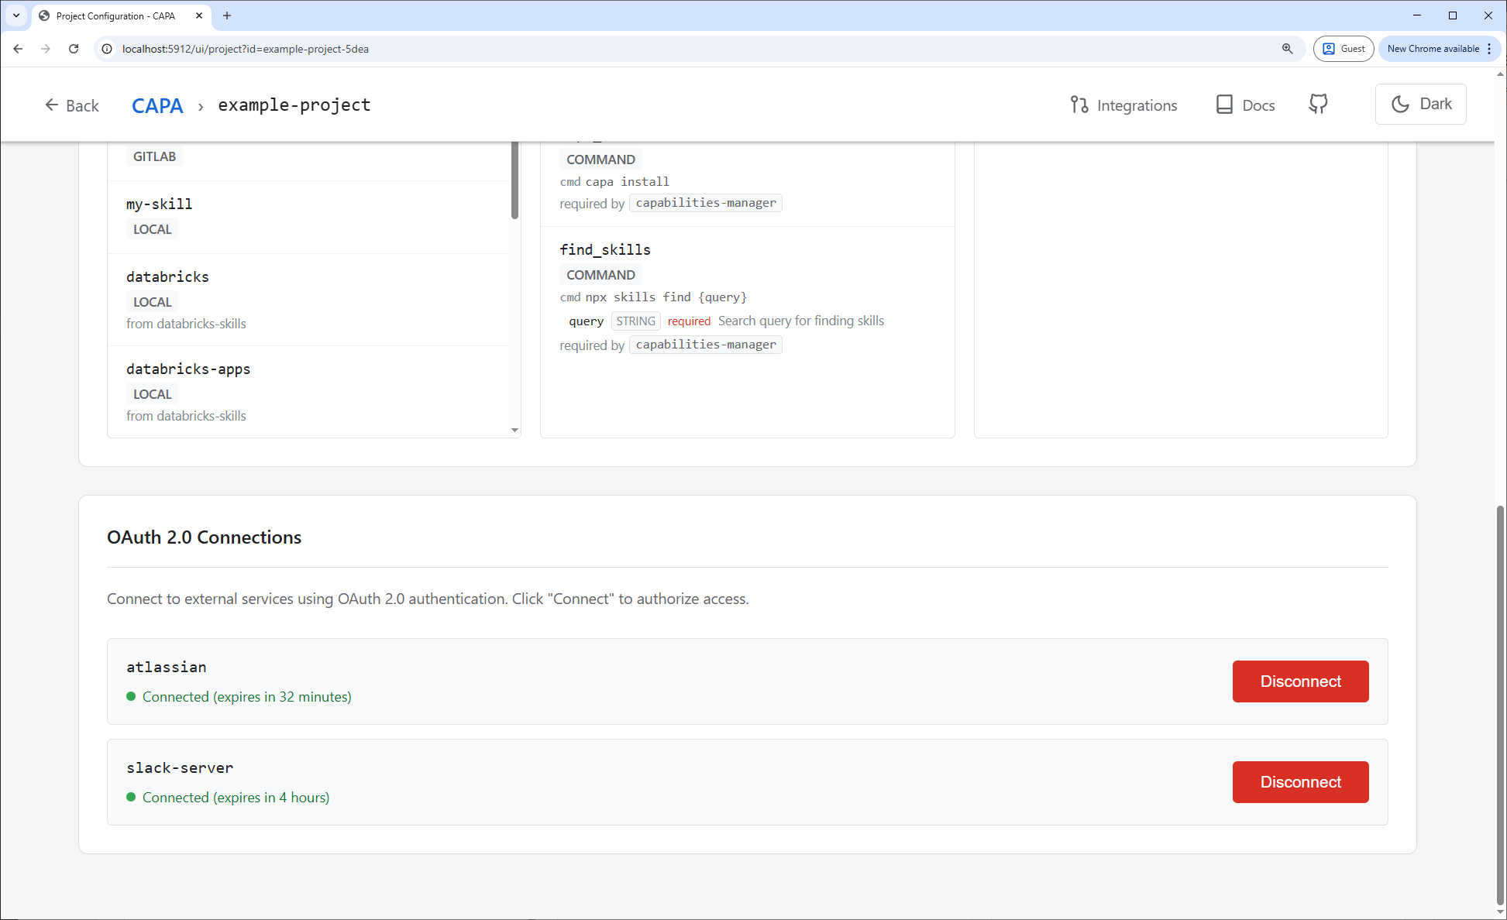Click the Guest profile button
Image resolution: width=1507 pixels, height=920 pixels.
coord(1343,49)
